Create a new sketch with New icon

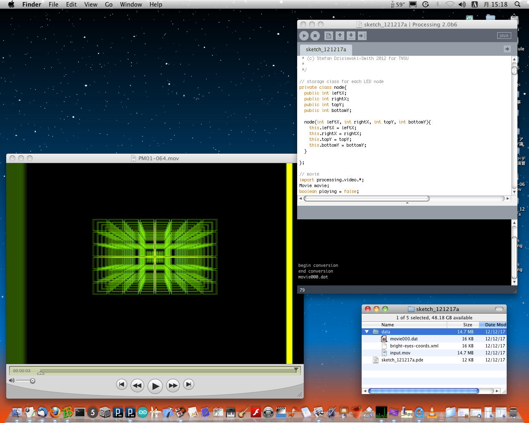(x=329, y=36)
